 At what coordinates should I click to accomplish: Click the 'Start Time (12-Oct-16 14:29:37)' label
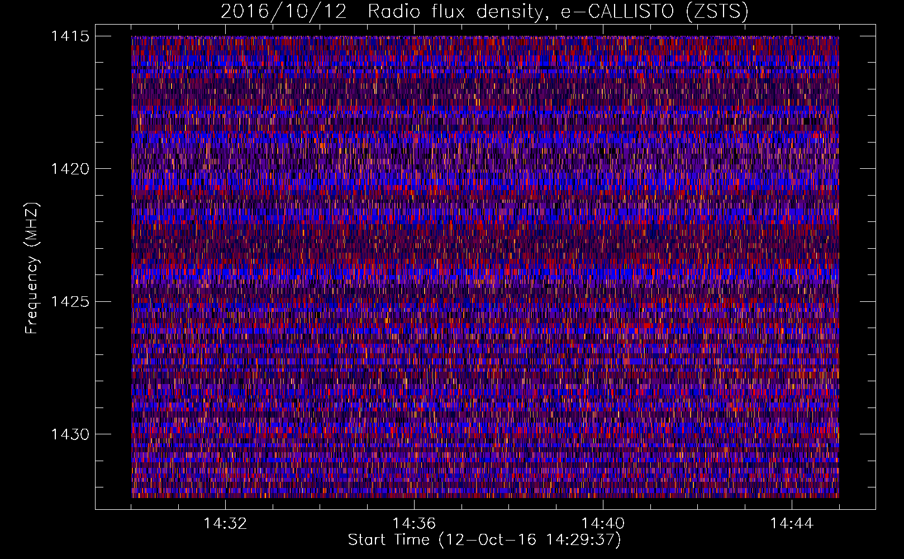484,541
